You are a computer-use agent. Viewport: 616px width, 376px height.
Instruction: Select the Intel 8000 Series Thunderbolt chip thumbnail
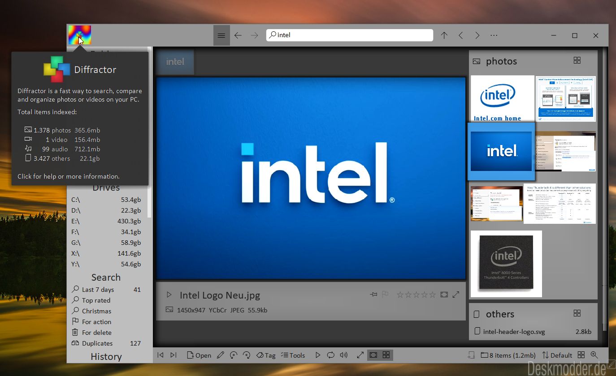click(506, 264)
